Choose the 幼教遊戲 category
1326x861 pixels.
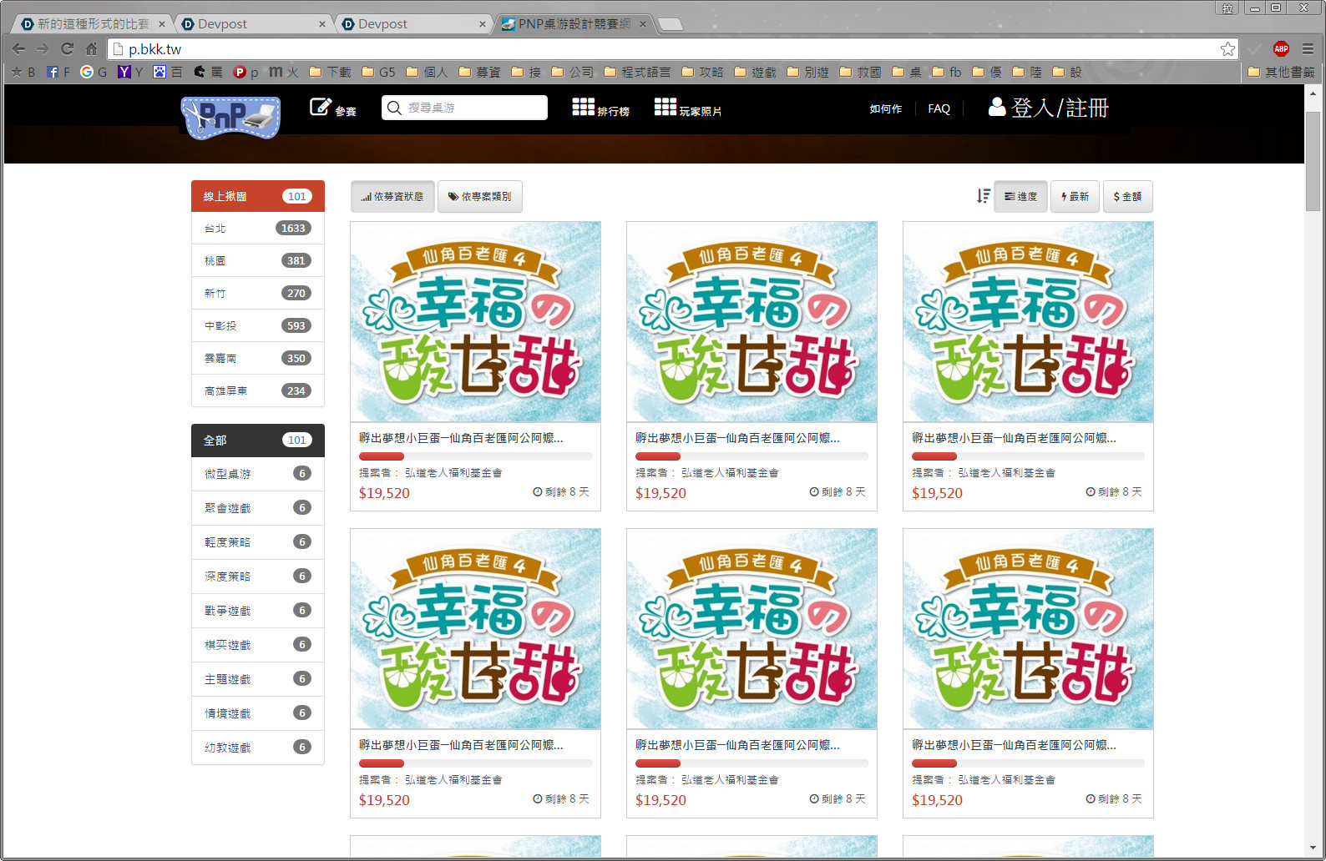coord(258,747)
